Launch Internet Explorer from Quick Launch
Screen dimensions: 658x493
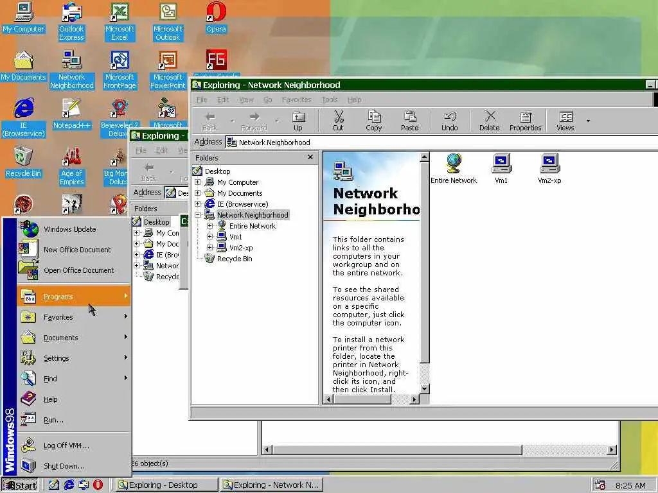click(68, 485)
